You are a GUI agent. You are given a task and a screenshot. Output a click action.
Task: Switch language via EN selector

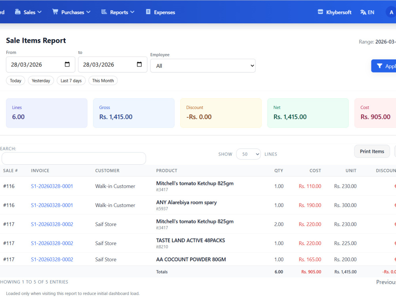367,12
